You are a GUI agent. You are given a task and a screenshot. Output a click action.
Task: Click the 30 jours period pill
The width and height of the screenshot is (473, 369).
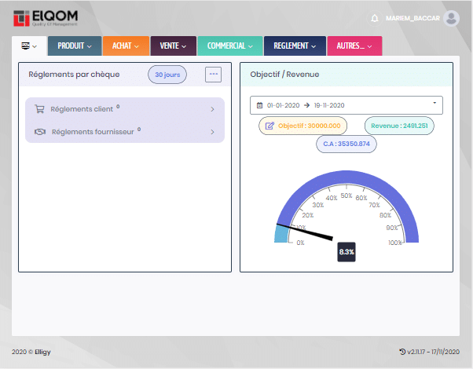tap(167, 75)
